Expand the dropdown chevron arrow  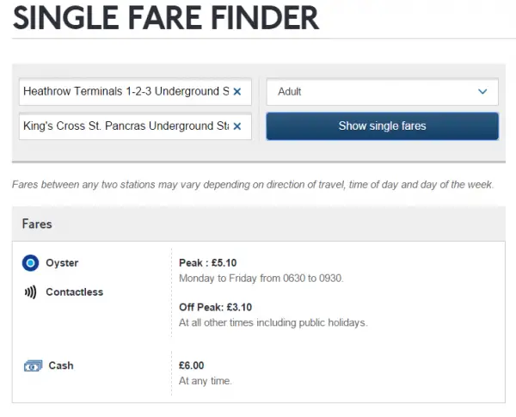[x=482, y=91]
